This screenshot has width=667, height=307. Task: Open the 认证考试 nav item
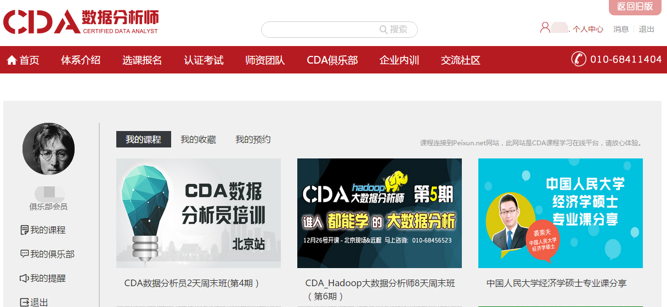[x=204, y=60]
